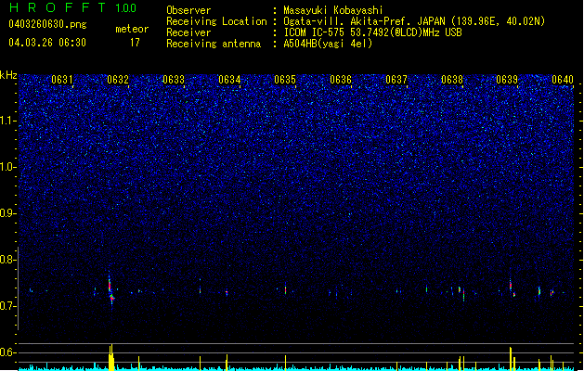
Task: Click the 0.9 kHz frequency axis label
Action: point(8,213)
